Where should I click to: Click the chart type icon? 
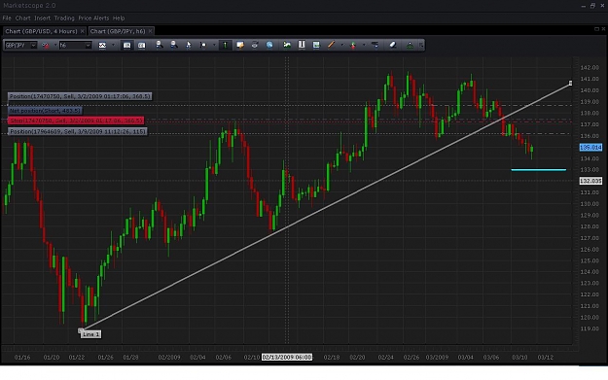102,46
